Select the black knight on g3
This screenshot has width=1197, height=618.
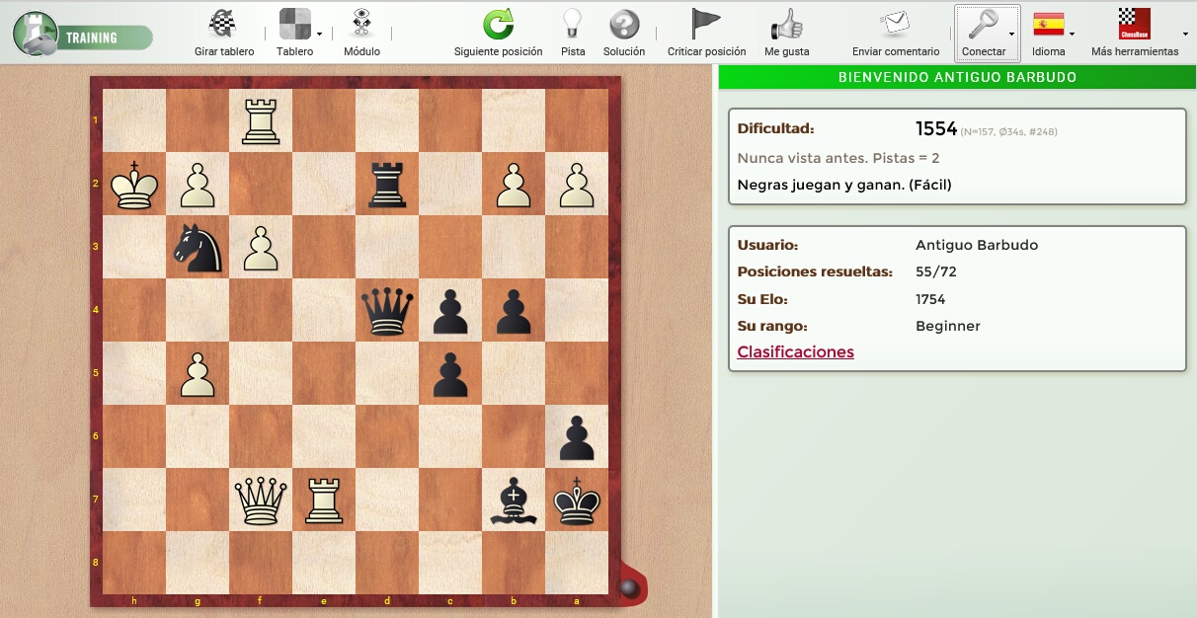click(x=198, y=247)
